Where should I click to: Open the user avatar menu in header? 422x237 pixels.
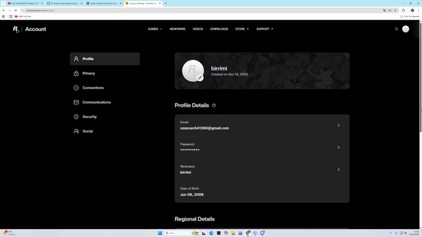pyautogui.click(x=406, y=29)
